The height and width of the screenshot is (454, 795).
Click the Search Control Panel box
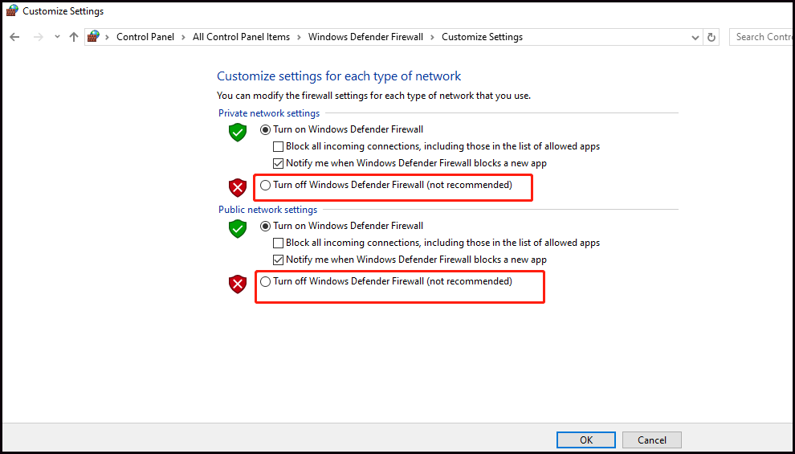pos(762,37)
